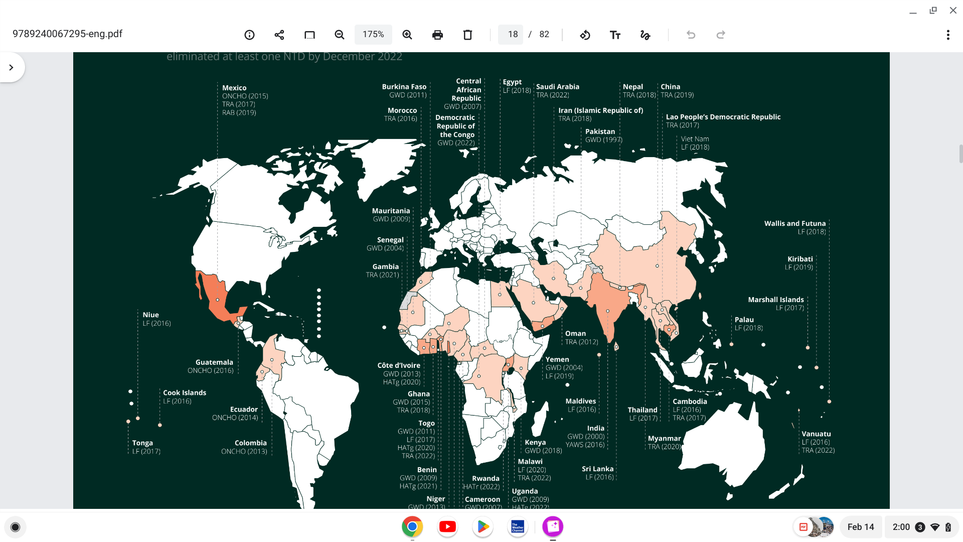Print the PDF document
This screenshot has width=963, height=542.
pyautogui.click(x=437, y=35)
